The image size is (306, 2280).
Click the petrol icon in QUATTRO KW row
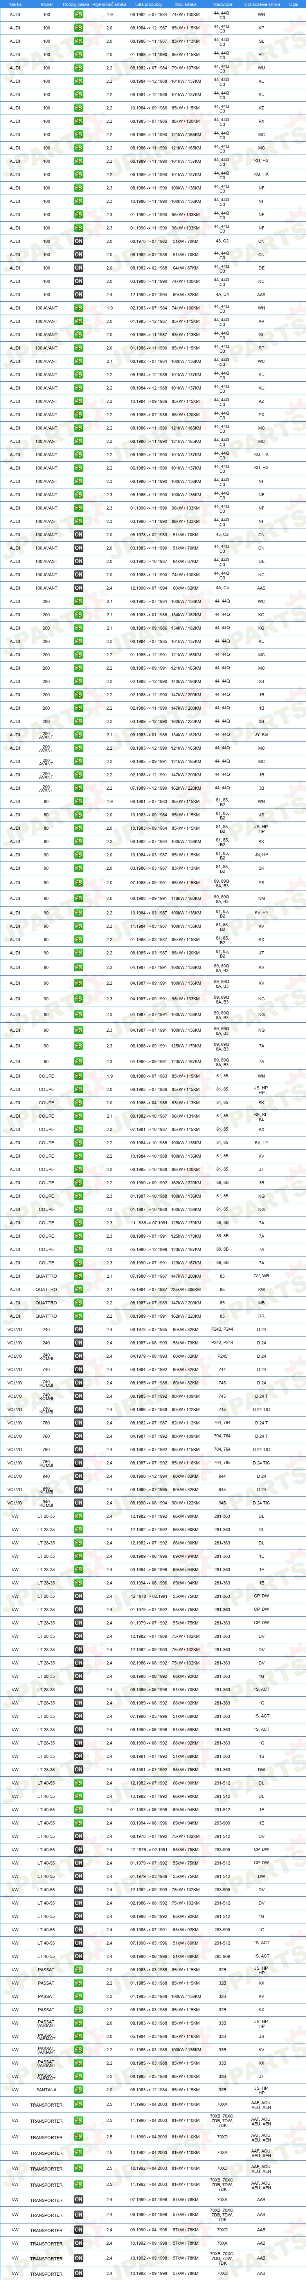(79, 1289)
